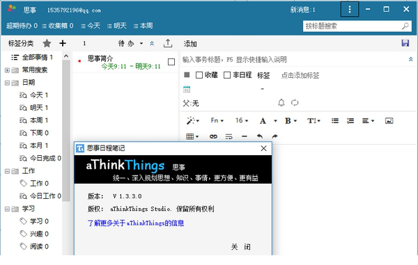
Task: Toggle the 收藏 checkbox
Action: pos(199,75)
